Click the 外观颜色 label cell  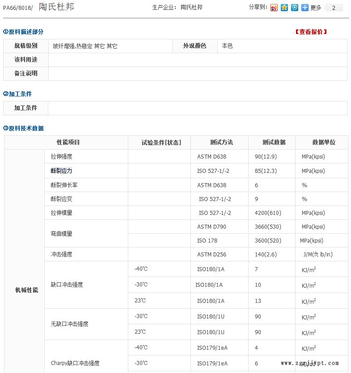coord(195,46)
